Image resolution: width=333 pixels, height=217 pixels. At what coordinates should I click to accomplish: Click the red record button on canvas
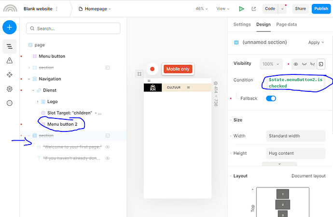pos(153,69)
